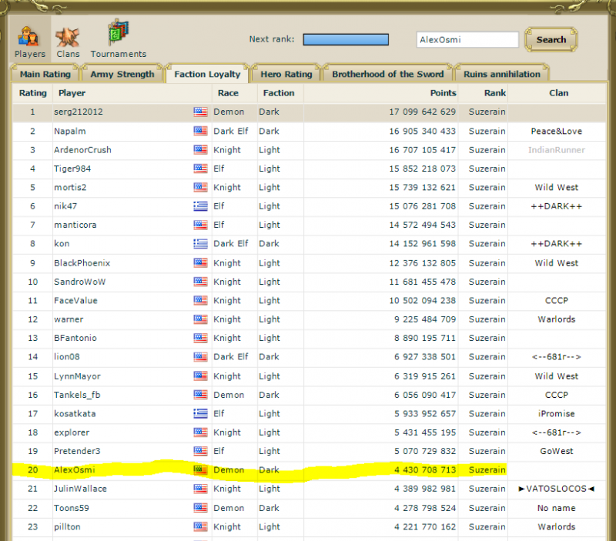
Task: Sort by the Race column header
Action: (228, 93)
